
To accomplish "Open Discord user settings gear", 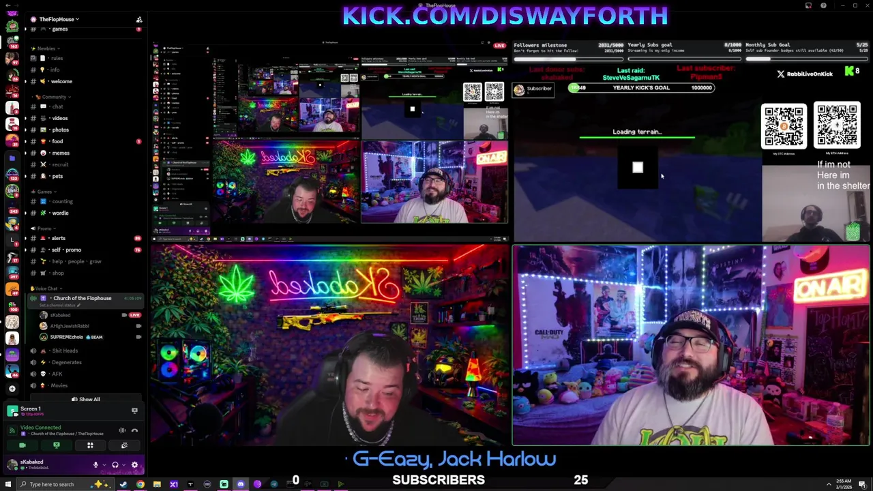I will pos(134,465).
